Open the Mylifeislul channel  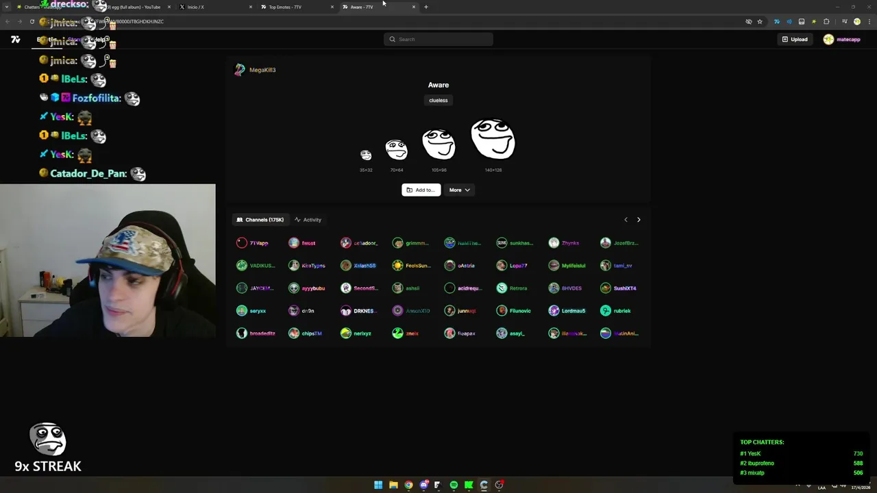(x=567, y=266)
